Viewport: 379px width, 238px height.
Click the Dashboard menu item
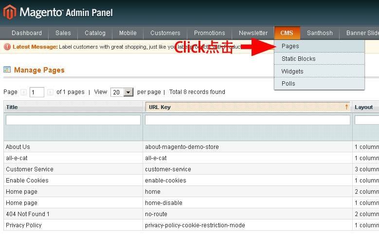tap(27, 33)
